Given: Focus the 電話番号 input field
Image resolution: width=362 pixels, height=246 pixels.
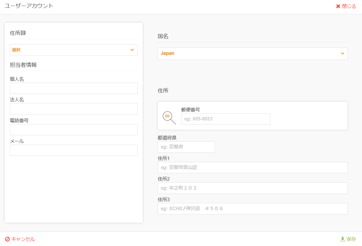Looking at the screenshot, I should tap(74, 129).
